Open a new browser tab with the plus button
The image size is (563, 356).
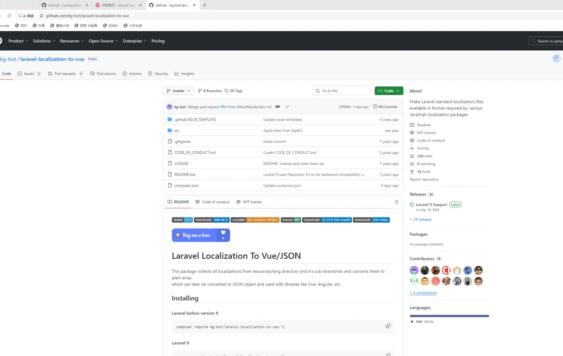(205, 5)
